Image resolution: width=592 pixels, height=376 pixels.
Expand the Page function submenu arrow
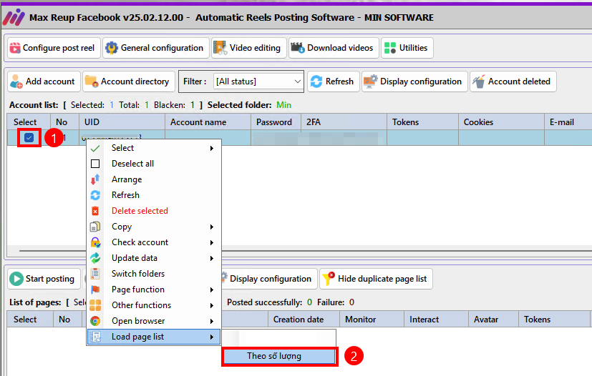(212, 290)
